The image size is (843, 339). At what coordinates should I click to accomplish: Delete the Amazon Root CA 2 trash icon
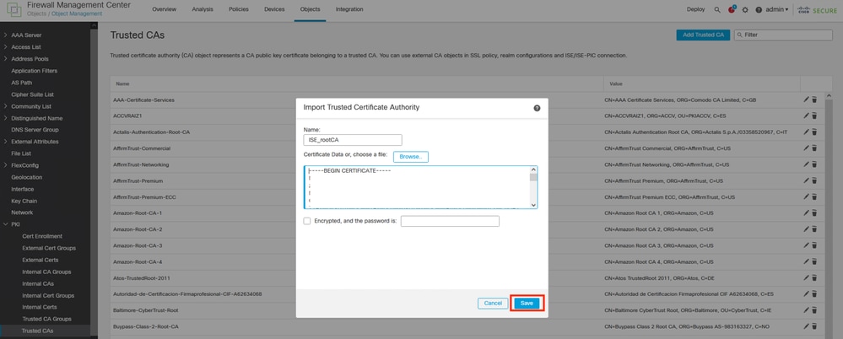click(x=814, y=229)
